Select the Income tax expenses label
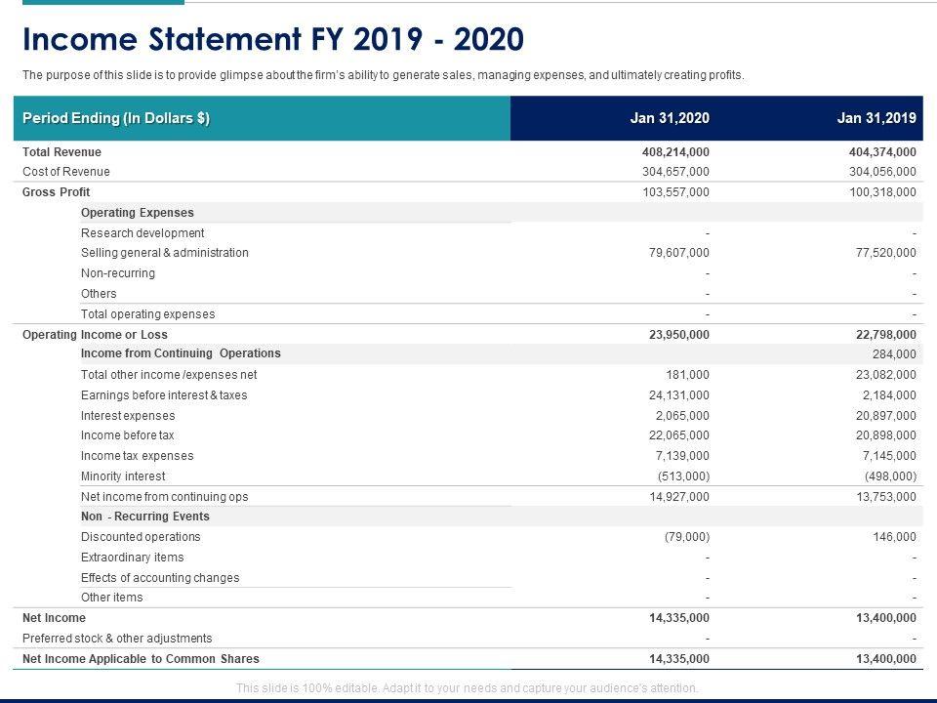The height and width of the screenshot is (703, 937). tap(137, 456)
